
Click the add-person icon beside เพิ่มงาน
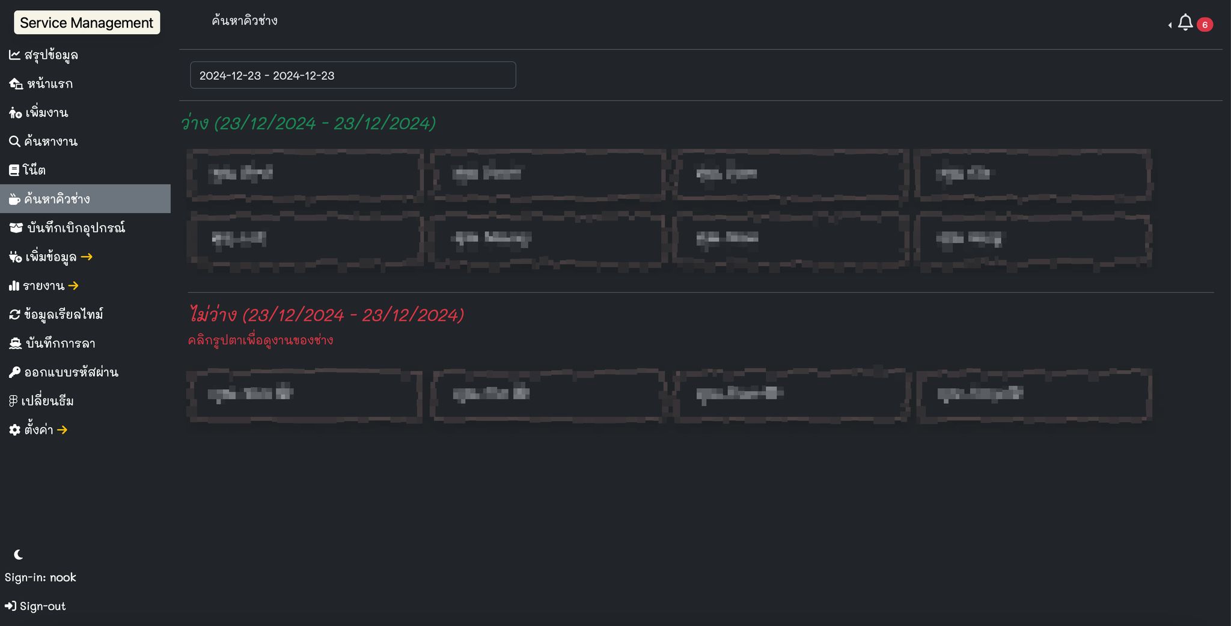coord(15,113)
